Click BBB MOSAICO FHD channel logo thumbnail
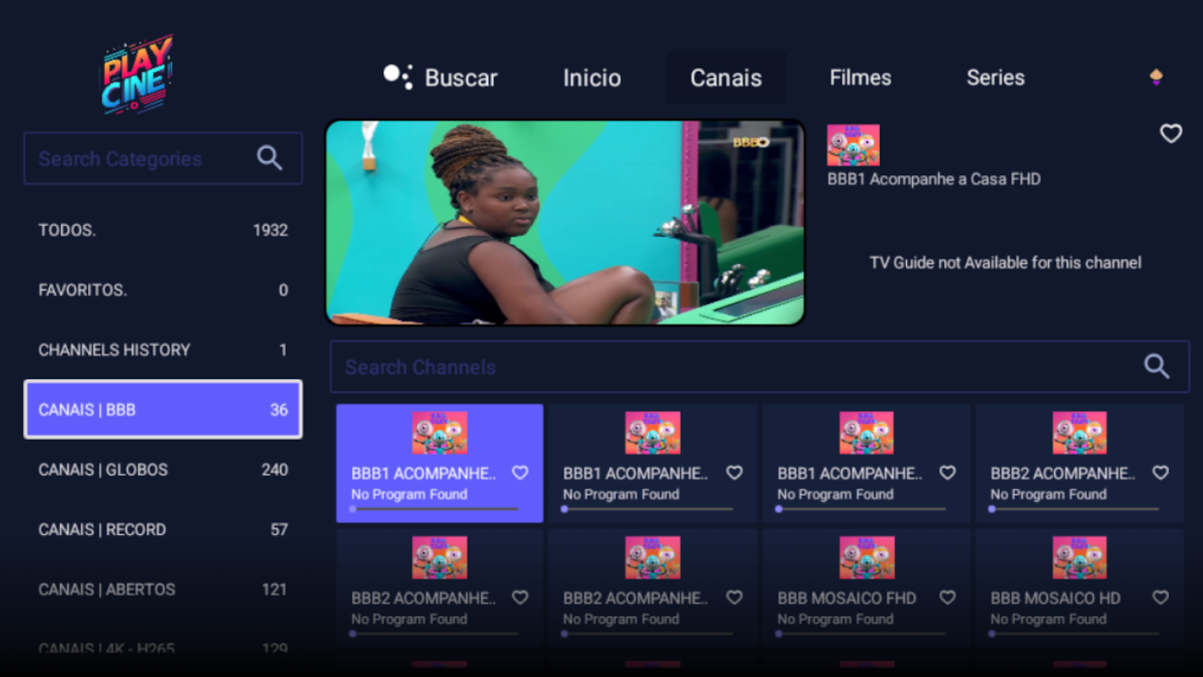 (x=866, y=558)
